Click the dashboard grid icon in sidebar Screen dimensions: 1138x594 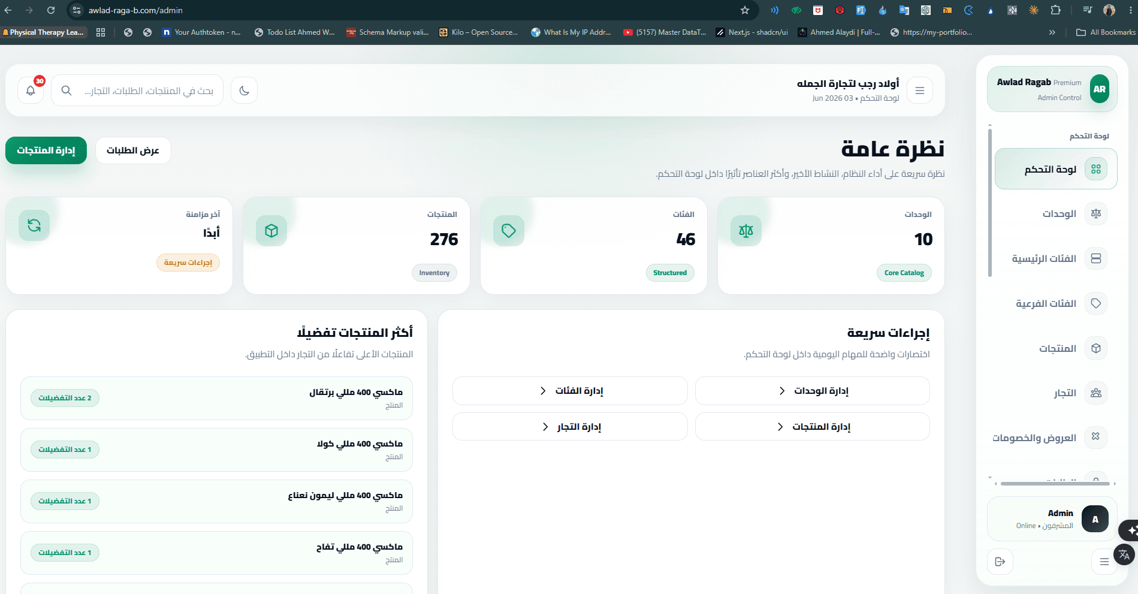[x=1096, y=169]
